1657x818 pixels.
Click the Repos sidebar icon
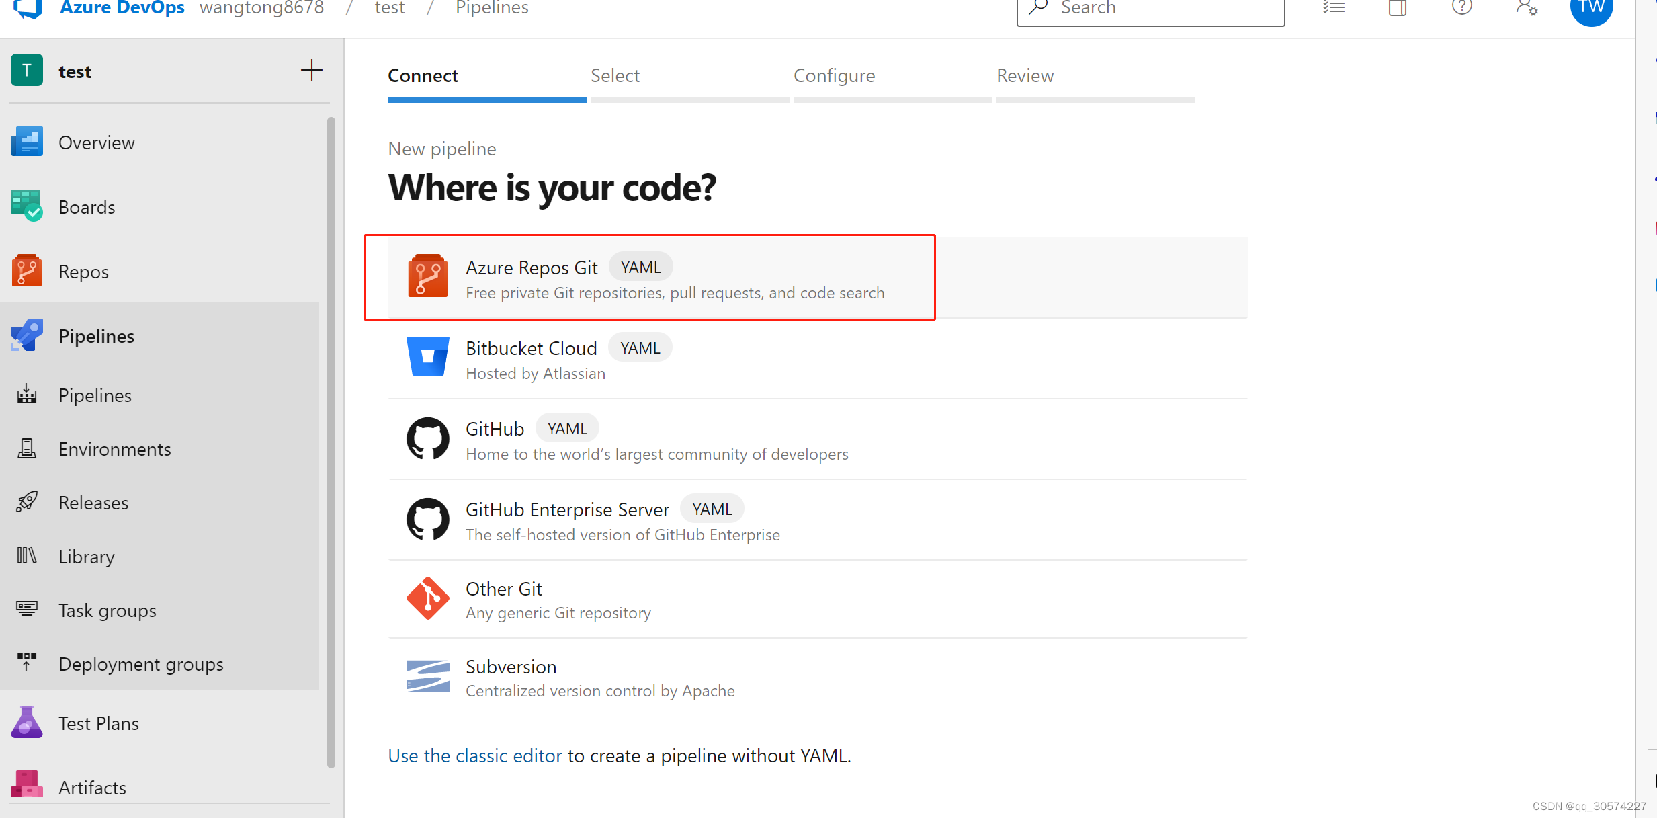tap(27, 271)
